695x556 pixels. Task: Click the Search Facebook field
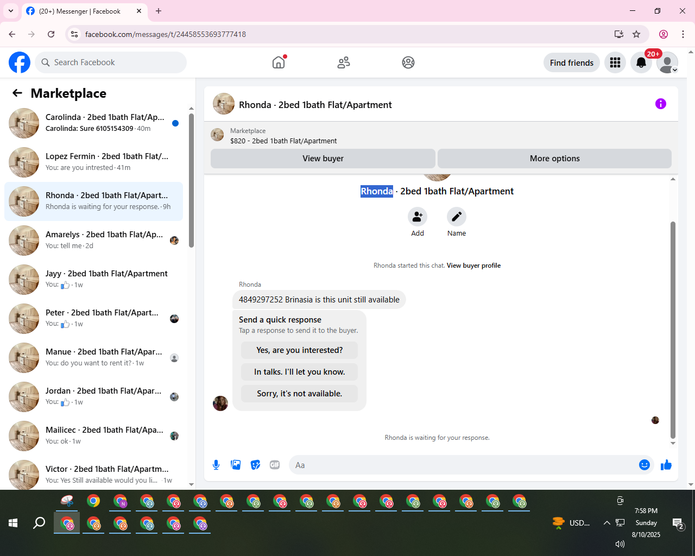click(111, 62)
